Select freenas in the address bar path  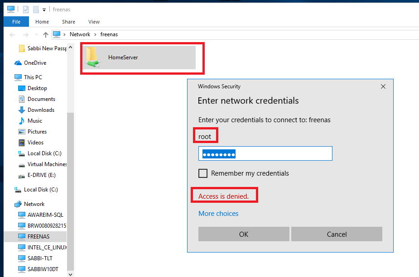tap(109, 34)
